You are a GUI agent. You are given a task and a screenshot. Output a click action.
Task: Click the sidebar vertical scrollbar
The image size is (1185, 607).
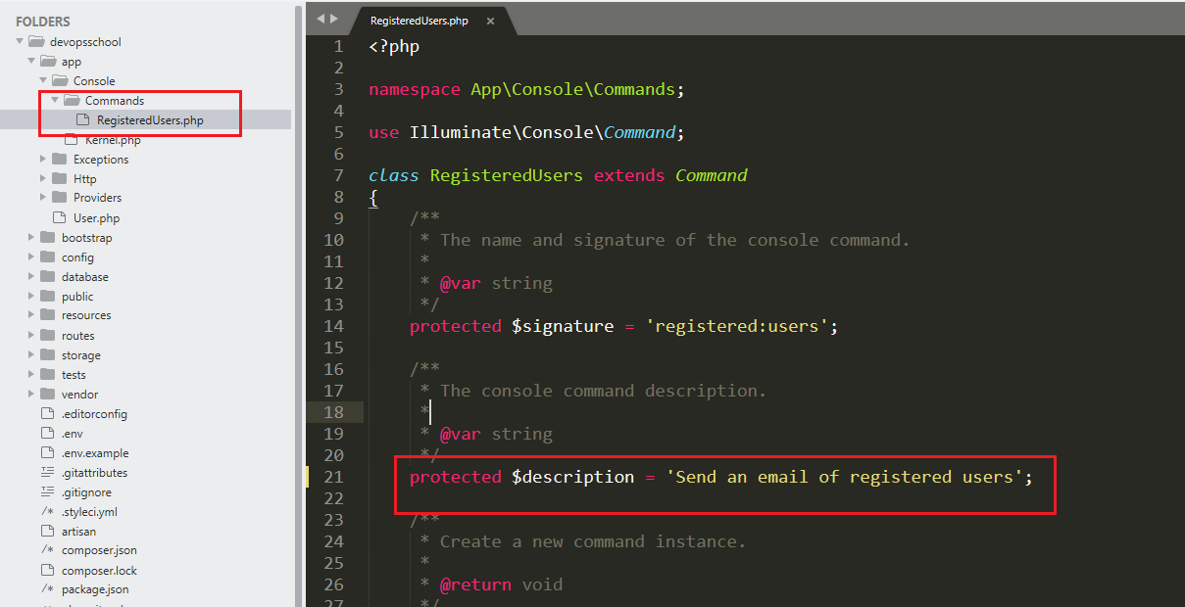298,294
